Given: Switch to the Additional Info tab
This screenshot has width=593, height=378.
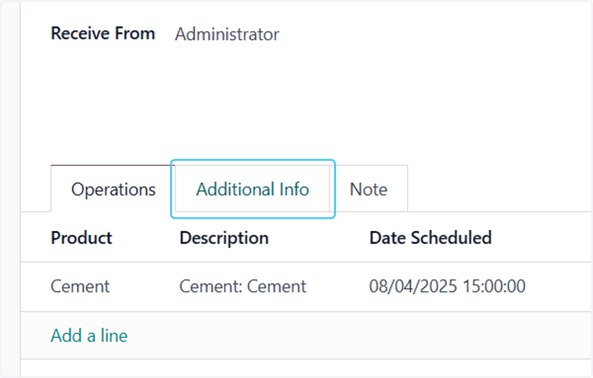Looking at the screenshot, I should (253, 189).
